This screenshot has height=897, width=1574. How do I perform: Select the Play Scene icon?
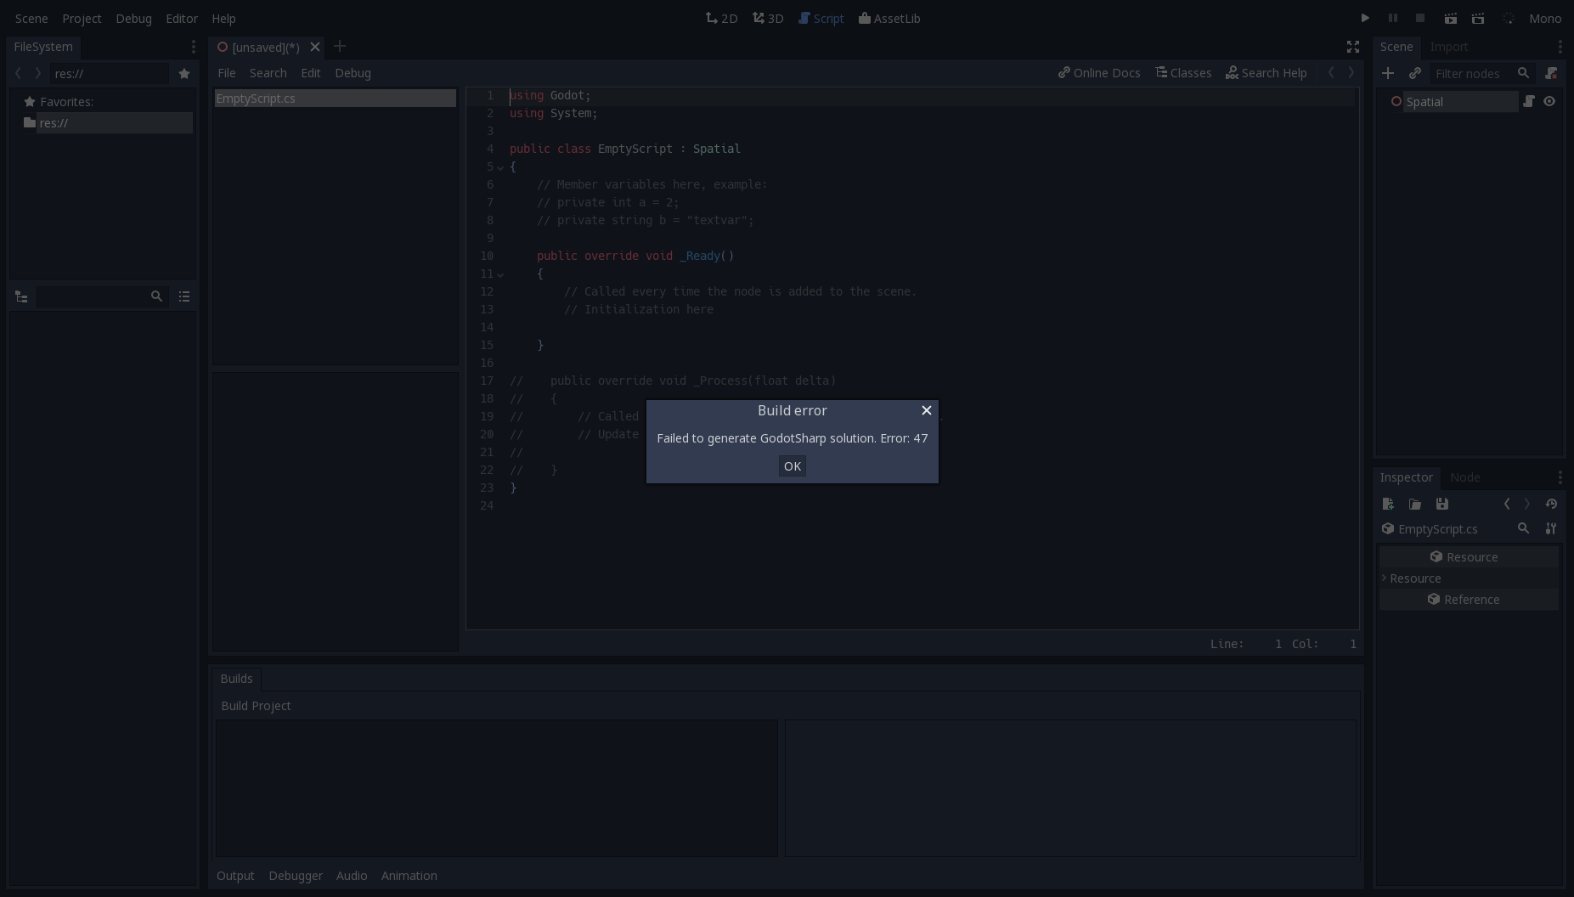coord(1451,18)
